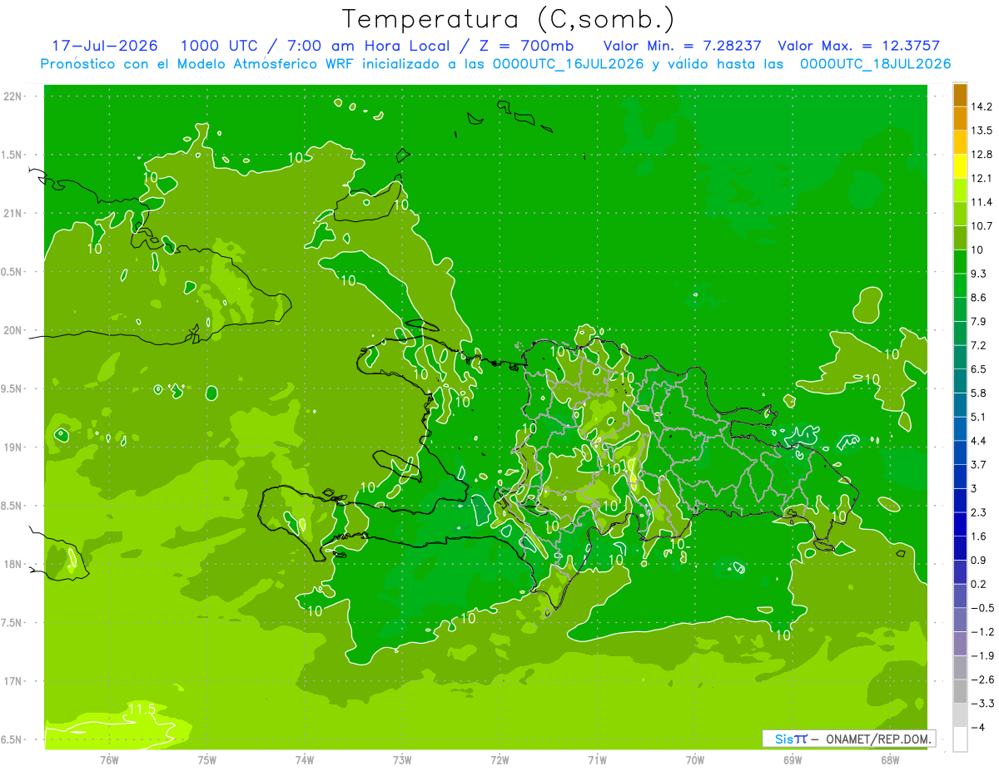Viewport: 999px width, 771px height.
Task: Click the "-1.9" color scale label
Action: (x=981, y=655)
